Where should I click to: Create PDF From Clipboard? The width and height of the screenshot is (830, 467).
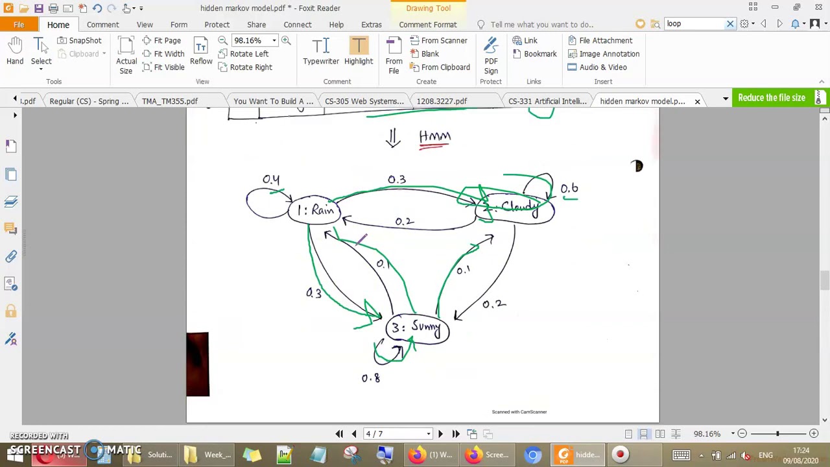440,67
